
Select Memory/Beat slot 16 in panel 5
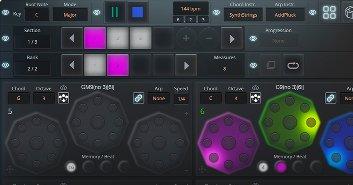71,167
